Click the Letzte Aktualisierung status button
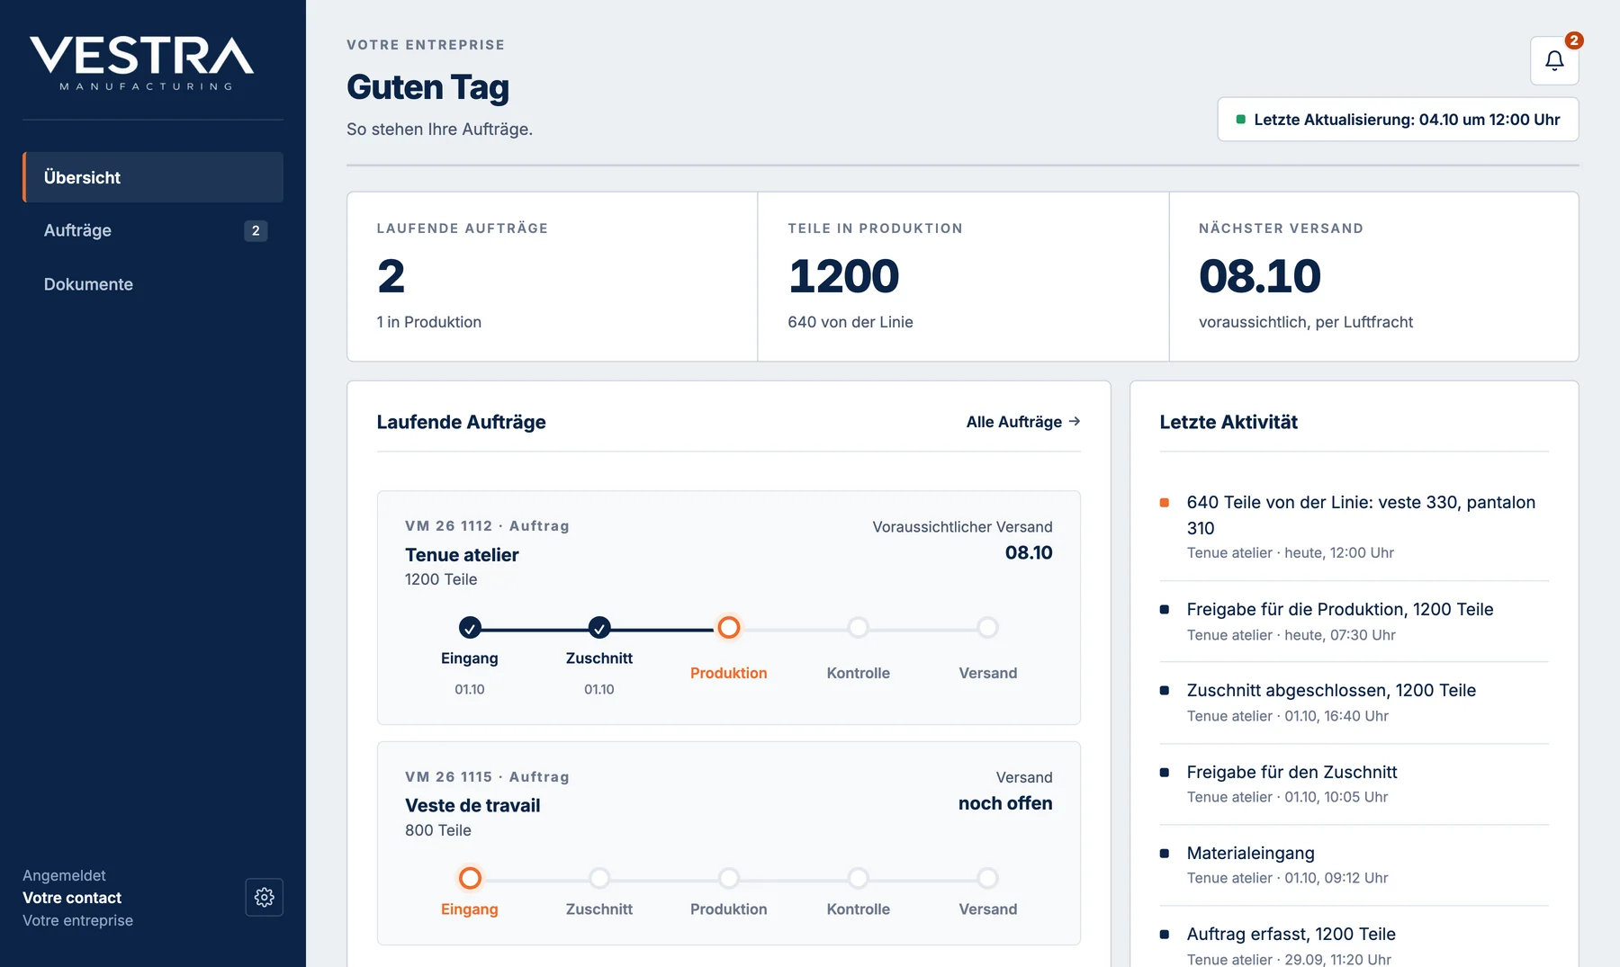 pyautogui.click(x=1398, y=120)
